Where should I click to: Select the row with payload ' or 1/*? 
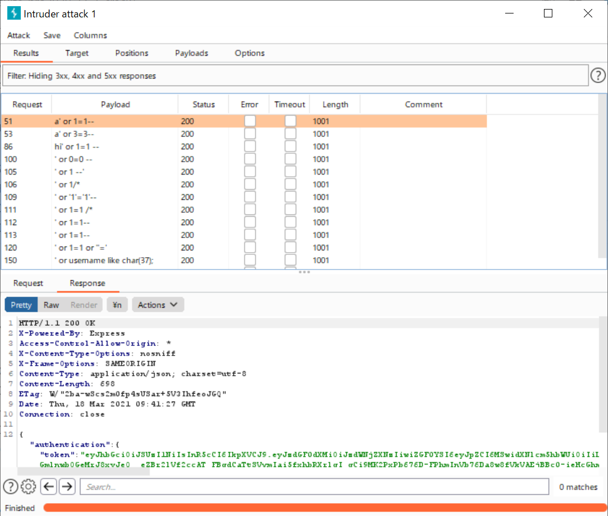point(244,184)
